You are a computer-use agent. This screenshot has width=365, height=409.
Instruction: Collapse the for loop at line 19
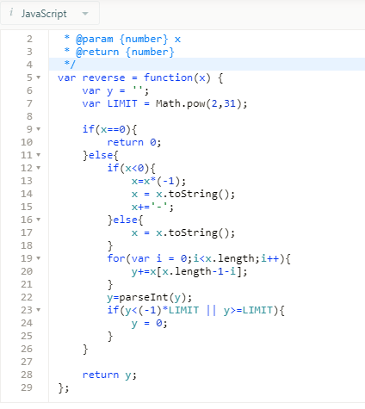click(x=39, y=258)
